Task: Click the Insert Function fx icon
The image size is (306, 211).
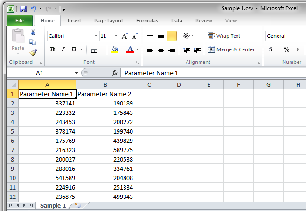Action: (115, 73)
